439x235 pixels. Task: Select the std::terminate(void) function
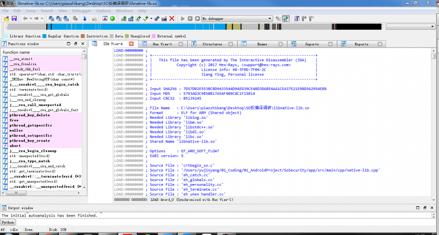point(29,90)
